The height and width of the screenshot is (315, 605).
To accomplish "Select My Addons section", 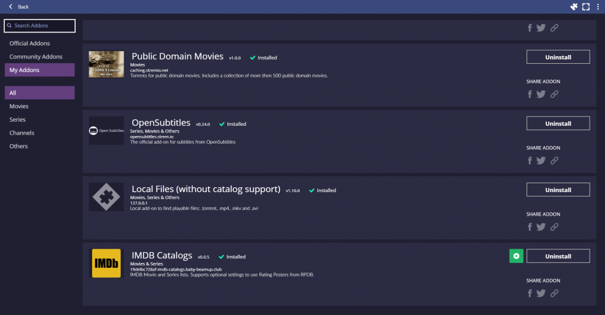I will tap(40, 70).
